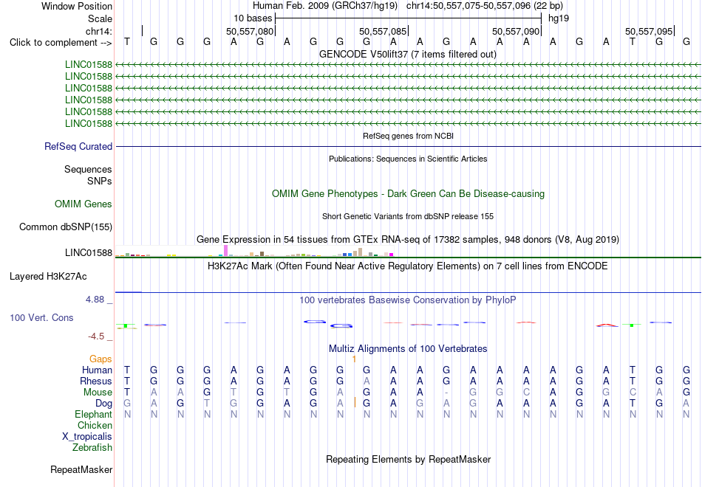Click the LINC01588 label beside the GTEx expression bars

click(89, 252)
